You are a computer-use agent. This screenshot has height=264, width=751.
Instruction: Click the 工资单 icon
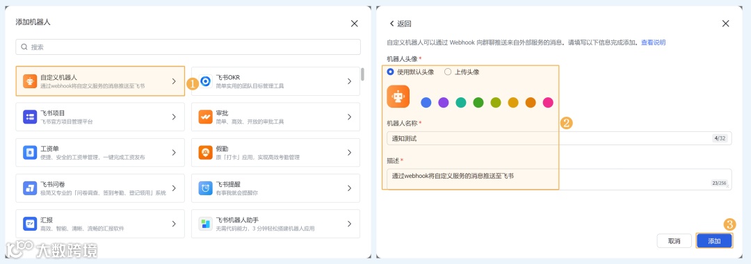30,153
